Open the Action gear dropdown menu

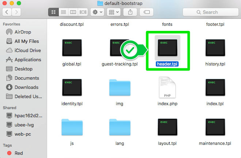[x=97, y=12]
